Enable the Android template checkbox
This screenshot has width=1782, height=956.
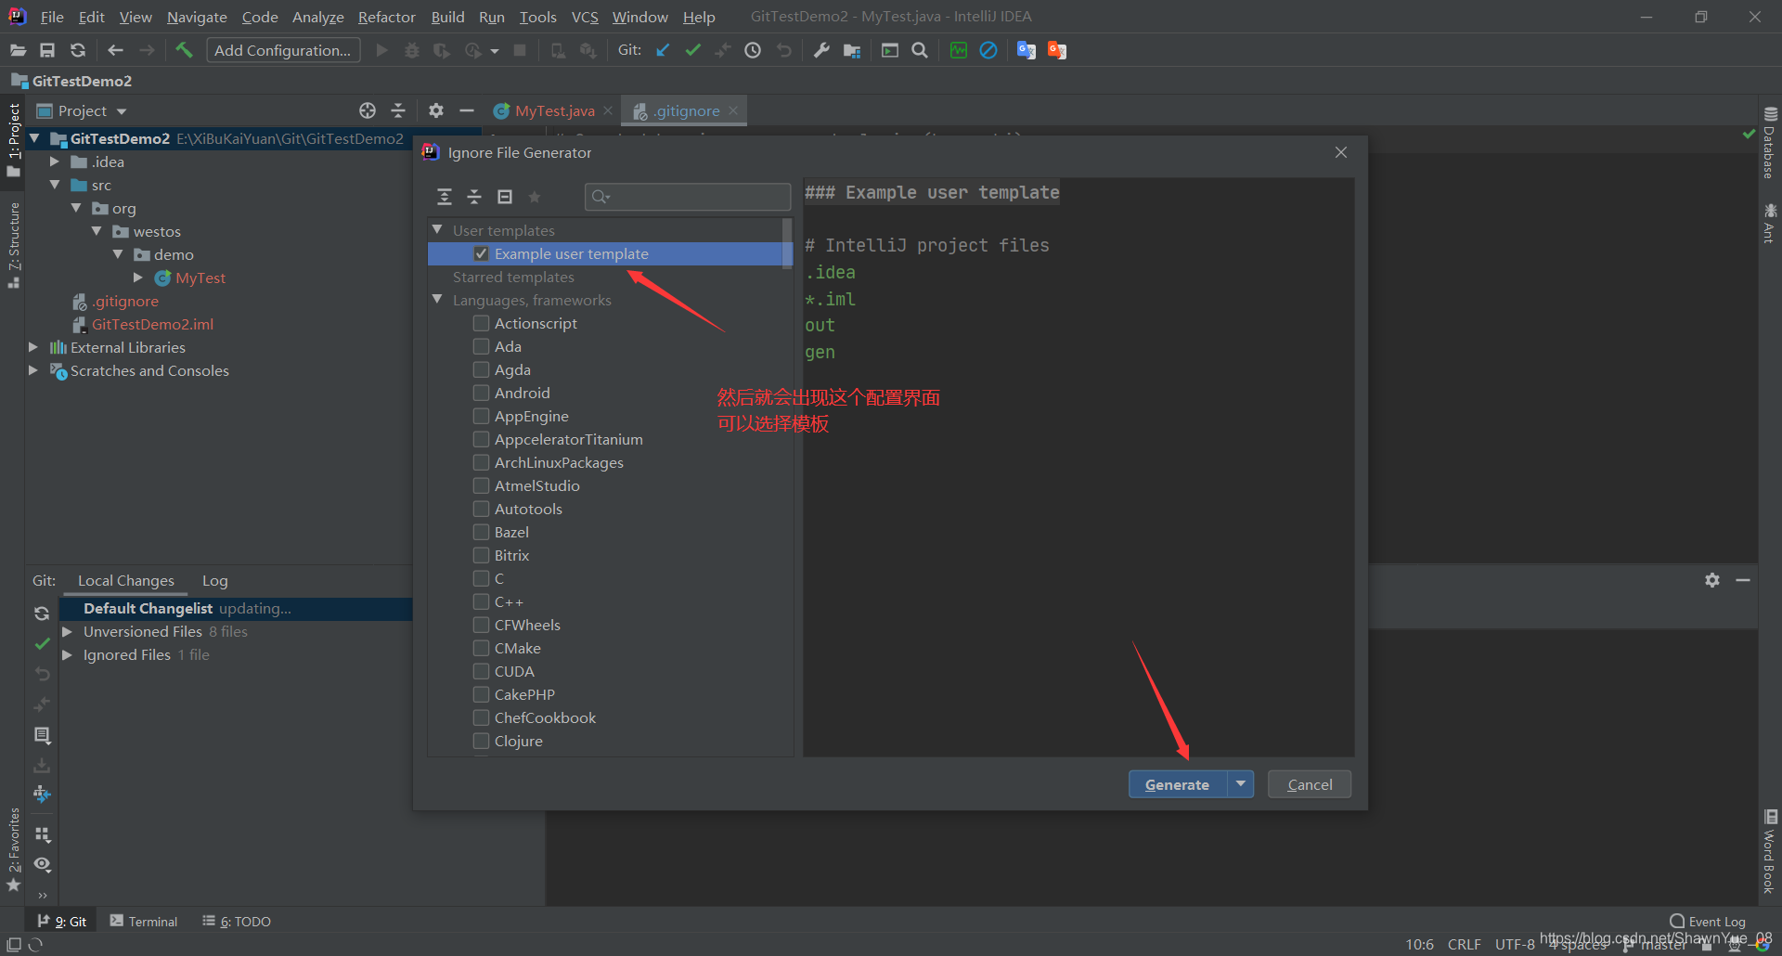[481, 393]
